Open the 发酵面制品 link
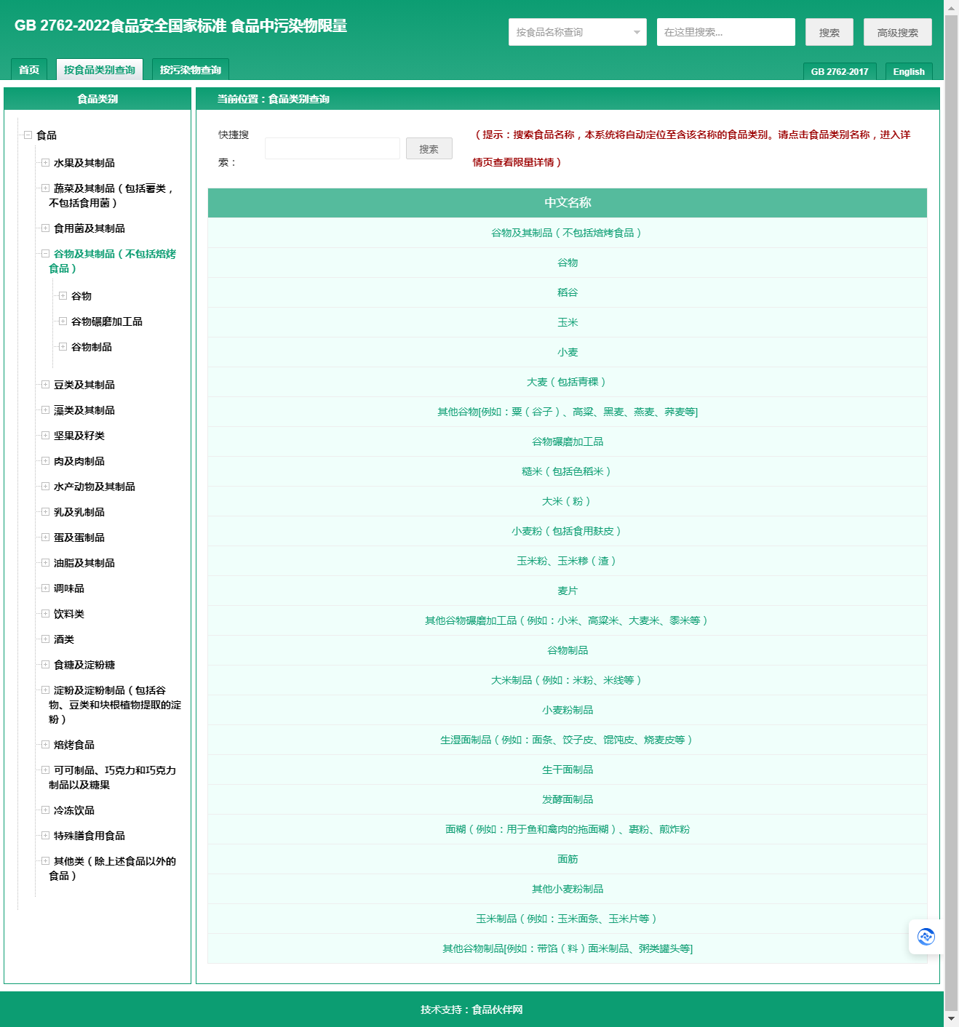 [x=568, y=799]
